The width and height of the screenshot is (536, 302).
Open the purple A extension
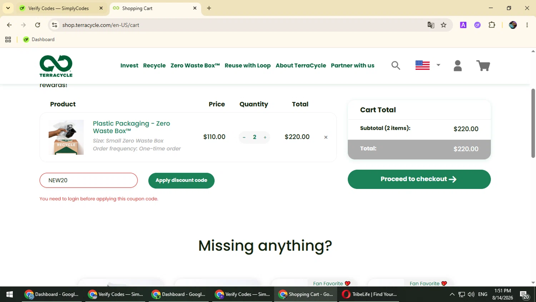(463, 25)
